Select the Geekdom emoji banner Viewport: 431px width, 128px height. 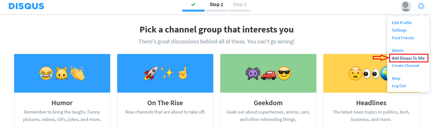[x=268, y=73]
